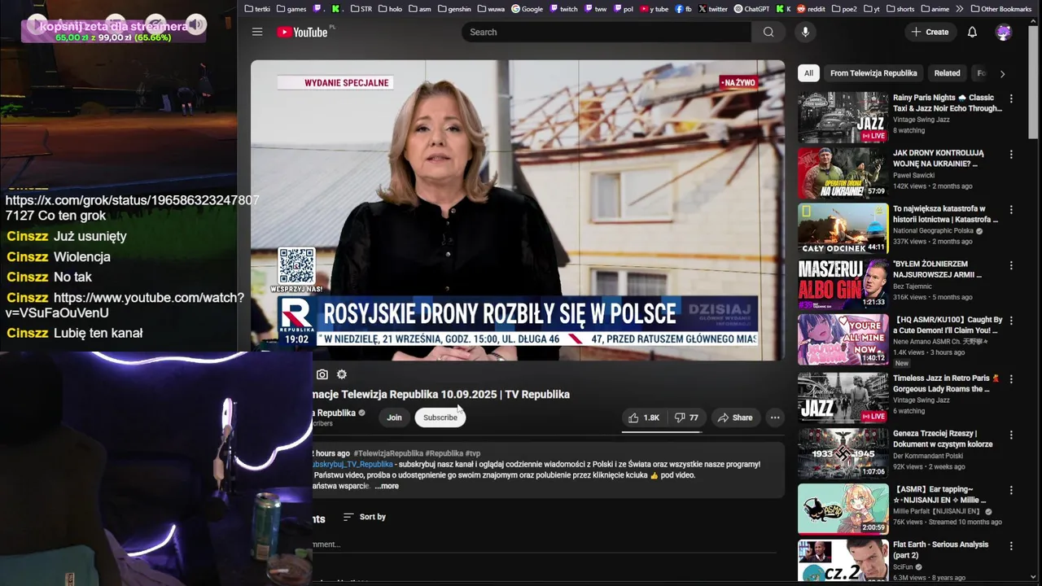The width and height of the screenshot is (1042, 586).
Task: Show more filter chips with the right arrow
Action: click(x=1002, y=73)
